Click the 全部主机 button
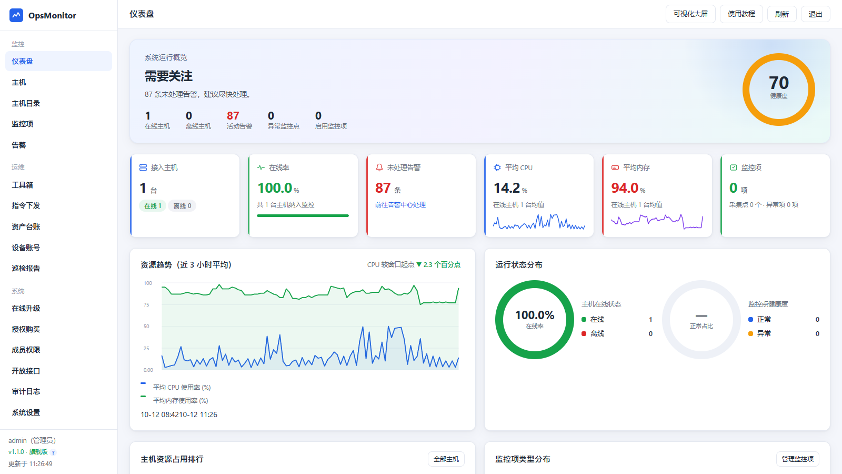842x474 pixels. [446, 459]
